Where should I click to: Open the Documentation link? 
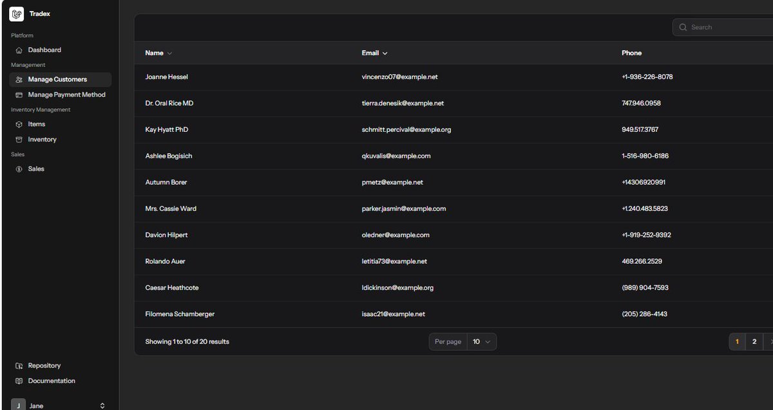click(61, 381)
